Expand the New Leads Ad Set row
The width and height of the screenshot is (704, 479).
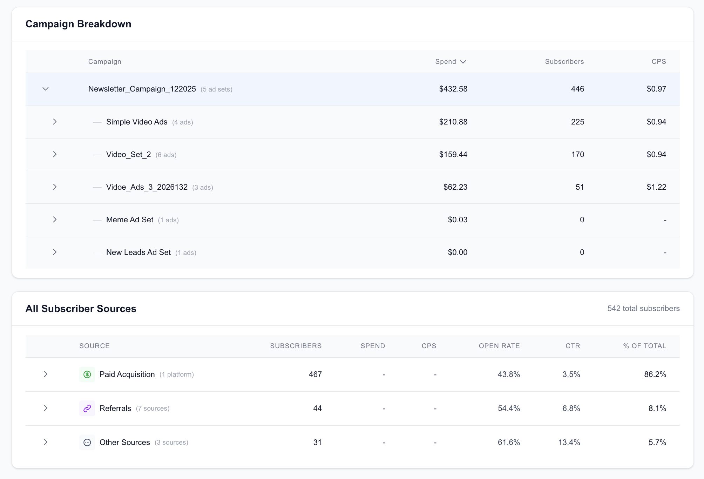[55, 252]
